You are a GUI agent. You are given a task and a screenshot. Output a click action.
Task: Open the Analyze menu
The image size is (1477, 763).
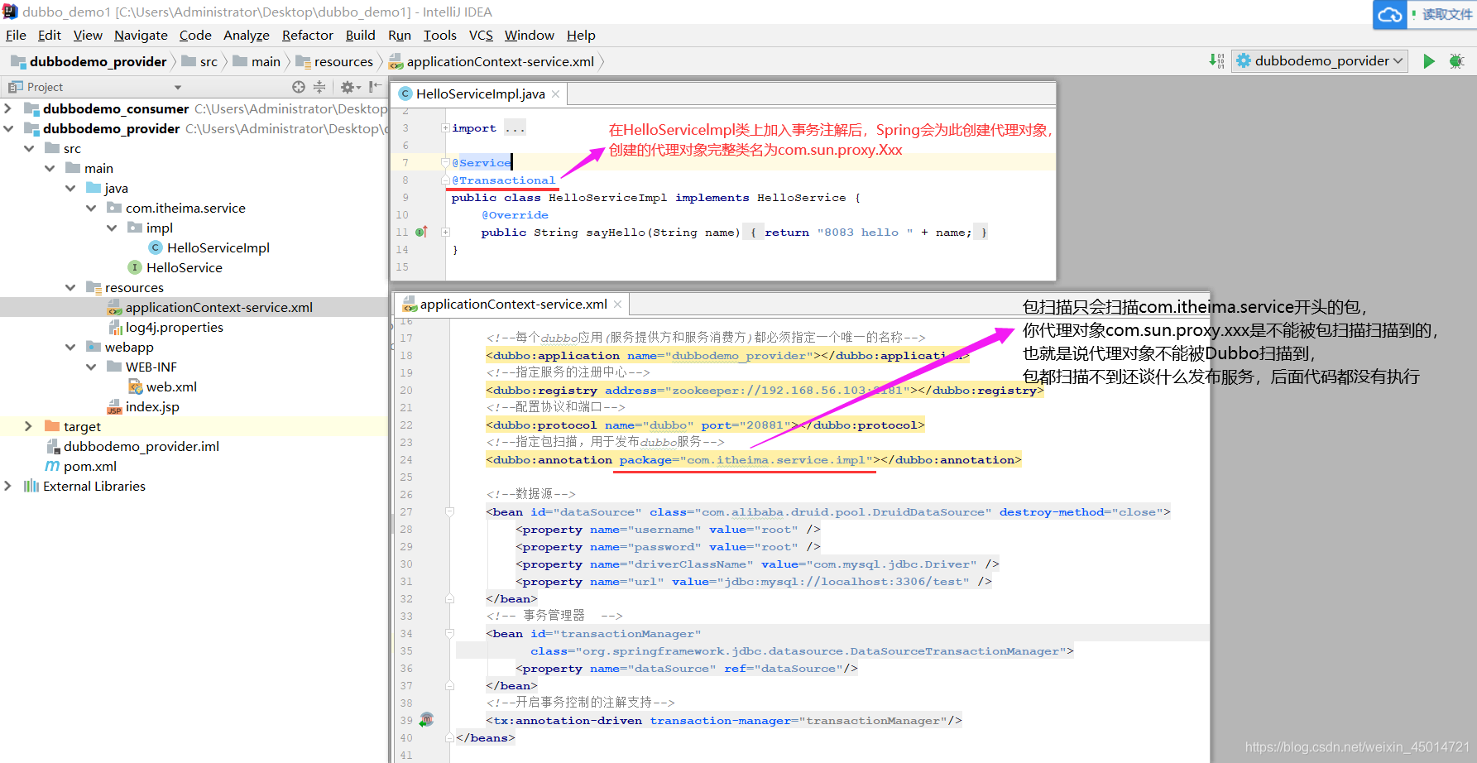[247, 35]
